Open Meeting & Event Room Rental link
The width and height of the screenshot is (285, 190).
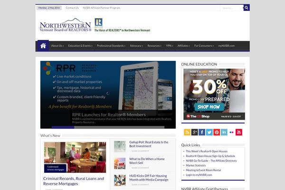[x=203, y=170]
